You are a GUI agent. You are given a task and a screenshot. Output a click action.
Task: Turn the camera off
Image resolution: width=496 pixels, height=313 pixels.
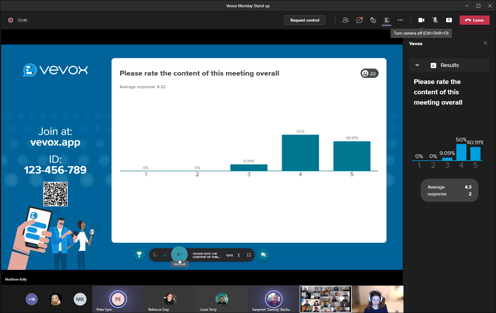pyautogui.click(x=421, y=20)
